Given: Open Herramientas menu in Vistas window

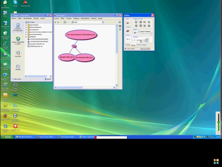Looking at the screenshot, I should click(27, 18).
